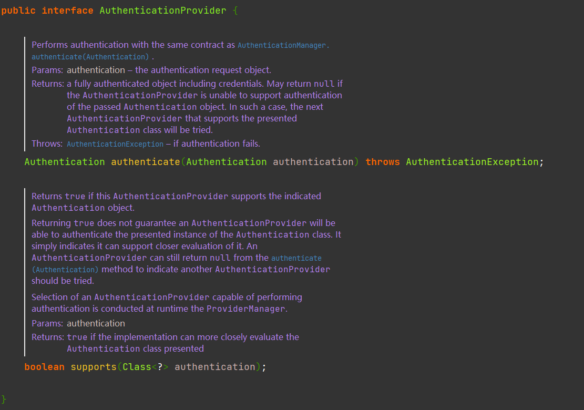The width and height of the screenshot is (584, 410).
Task: Click the Authentication parameter type in authenticate
Action: pyautogui.click(x=227, y=162)
